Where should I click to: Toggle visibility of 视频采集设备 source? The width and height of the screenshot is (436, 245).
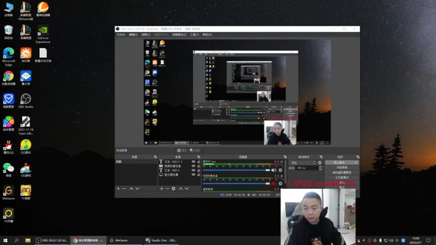coord(193,166)
